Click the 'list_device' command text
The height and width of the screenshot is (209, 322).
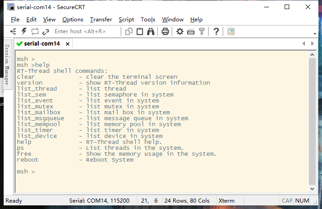click(37, 136)
